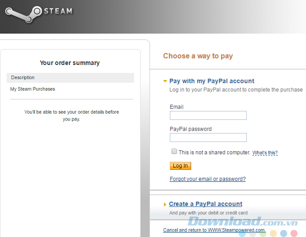Screen dimensions: 306x237
Task: Click the Steam logo icon
Action: [x=24, y=14]
